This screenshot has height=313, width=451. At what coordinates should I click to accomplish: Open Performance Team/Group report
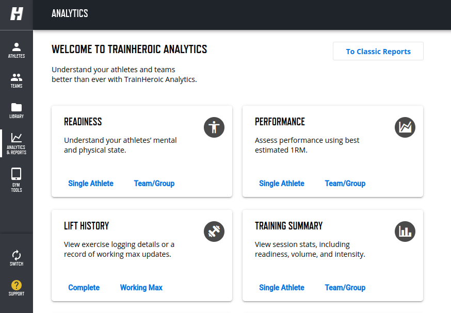pos(345,184)
